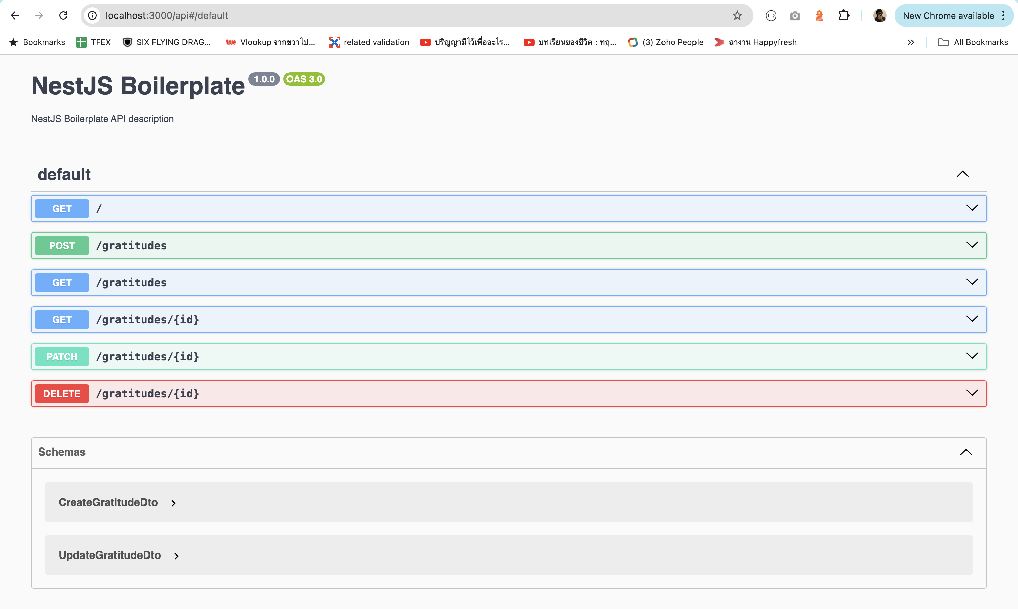
Task: Bookmark this page with the star icon
Action: pyautogui.click(x=737, y=15)
